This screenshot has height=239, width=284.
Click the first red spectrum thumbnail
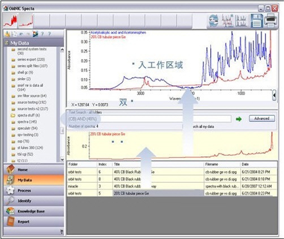(10, 21)
